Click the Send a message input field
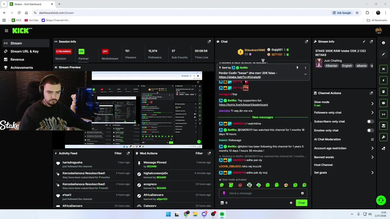This screenshot has width=390, height=219. 263,193
